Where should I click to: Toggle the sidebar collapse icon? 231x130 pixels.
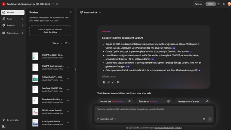4,126
